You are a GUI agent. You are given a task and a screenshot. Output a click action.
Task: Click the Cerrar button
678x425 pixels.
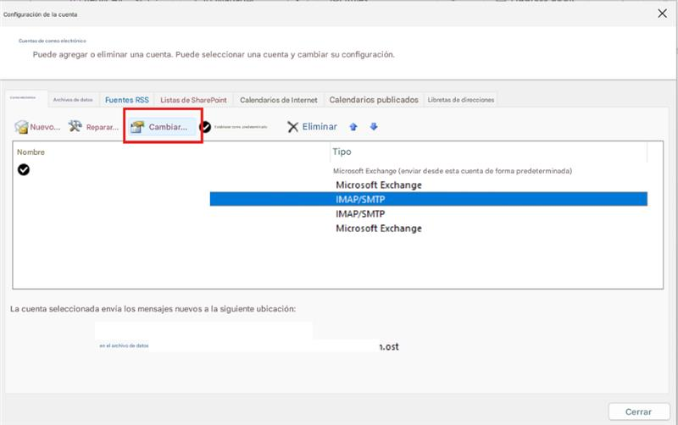(639, 411)
